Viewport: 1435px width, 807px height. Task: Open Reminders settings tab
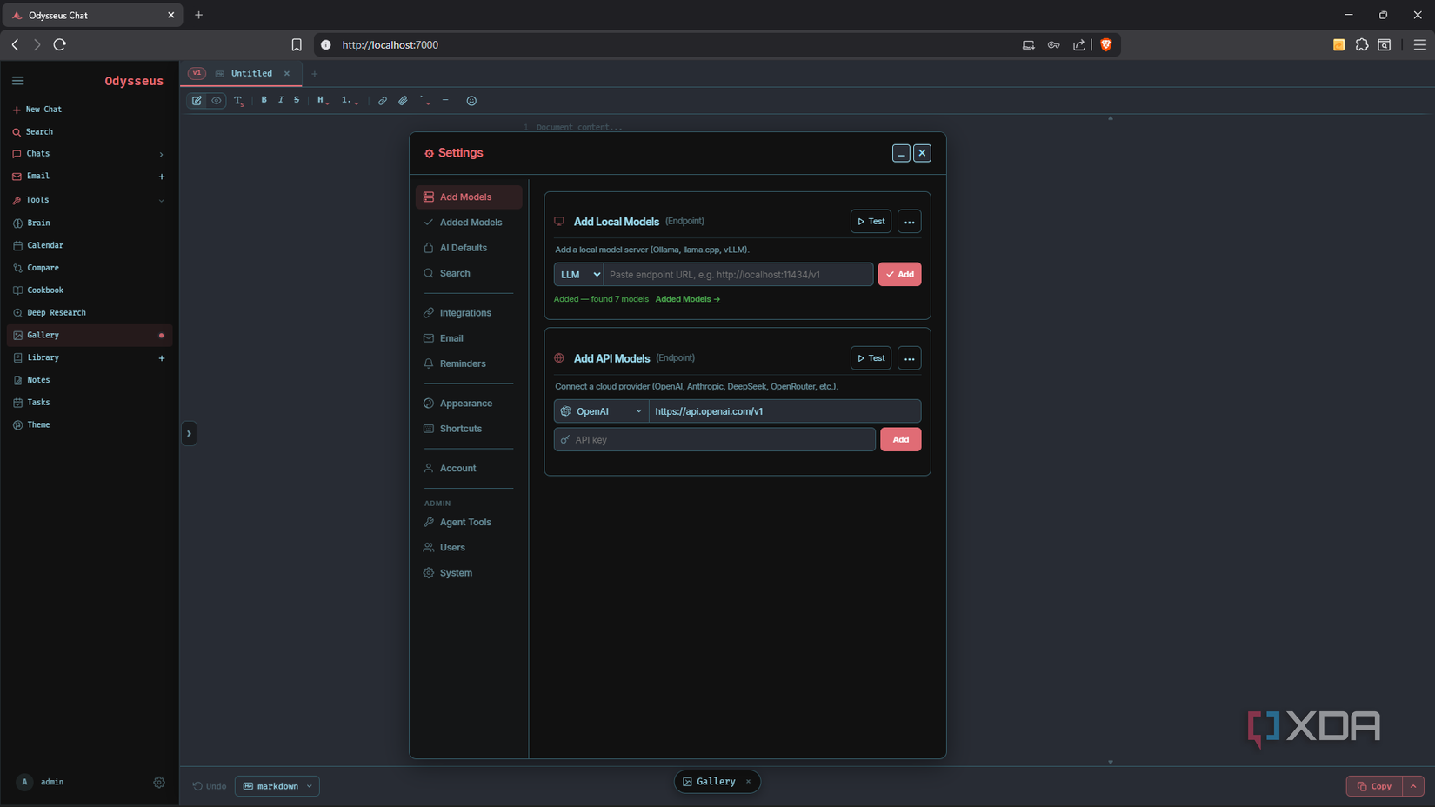point(469,363)
